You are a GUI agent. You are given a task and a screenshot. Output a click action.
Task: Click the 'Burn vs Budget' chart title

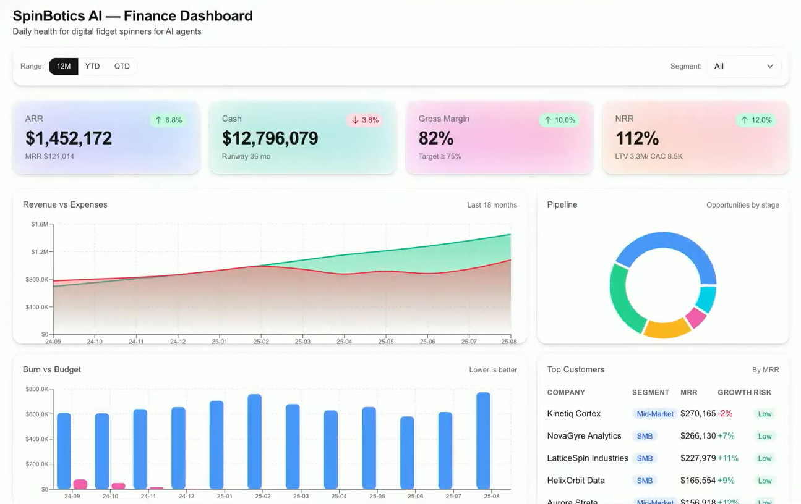(x=52, y=369)
